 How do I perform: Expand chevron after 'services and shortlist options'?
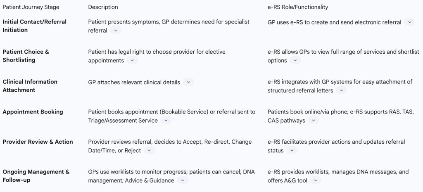pos(295,61)
